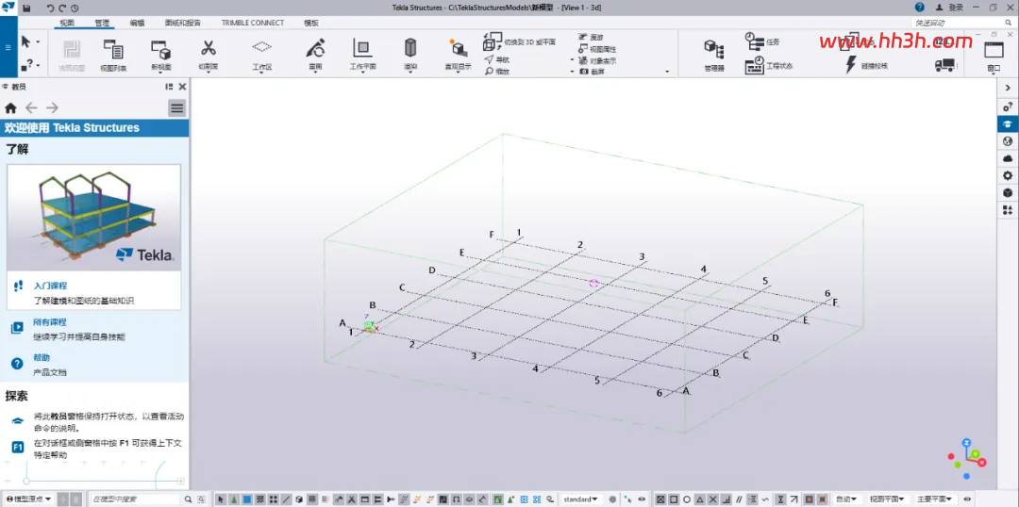
Task: Open the 管理器 organizer tool
Action: (714, 55)
